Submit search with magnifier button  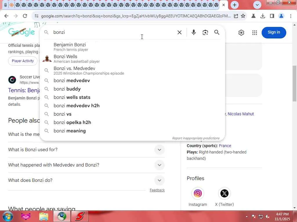(217, 32)
